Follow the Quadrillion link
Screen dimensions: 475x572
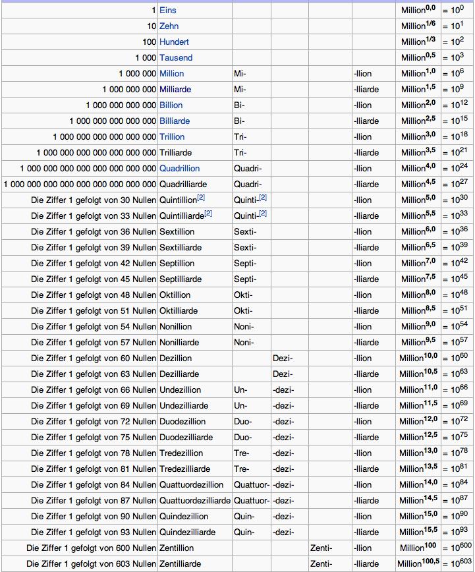tap(179, 169)
